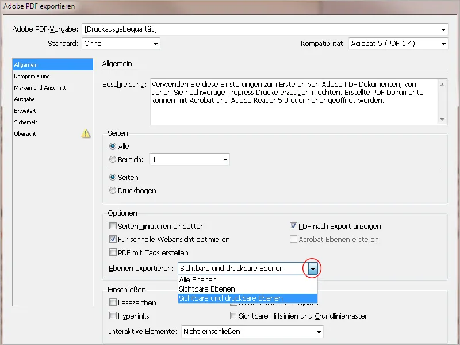The image size is (460, 345).
Task: Select the Alle pages radio button
Action: click(113, 146)
